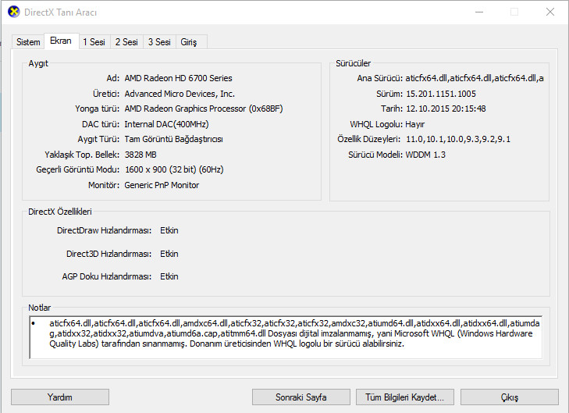Click the Sonraki Sayfa button

[x=301, y=397]
